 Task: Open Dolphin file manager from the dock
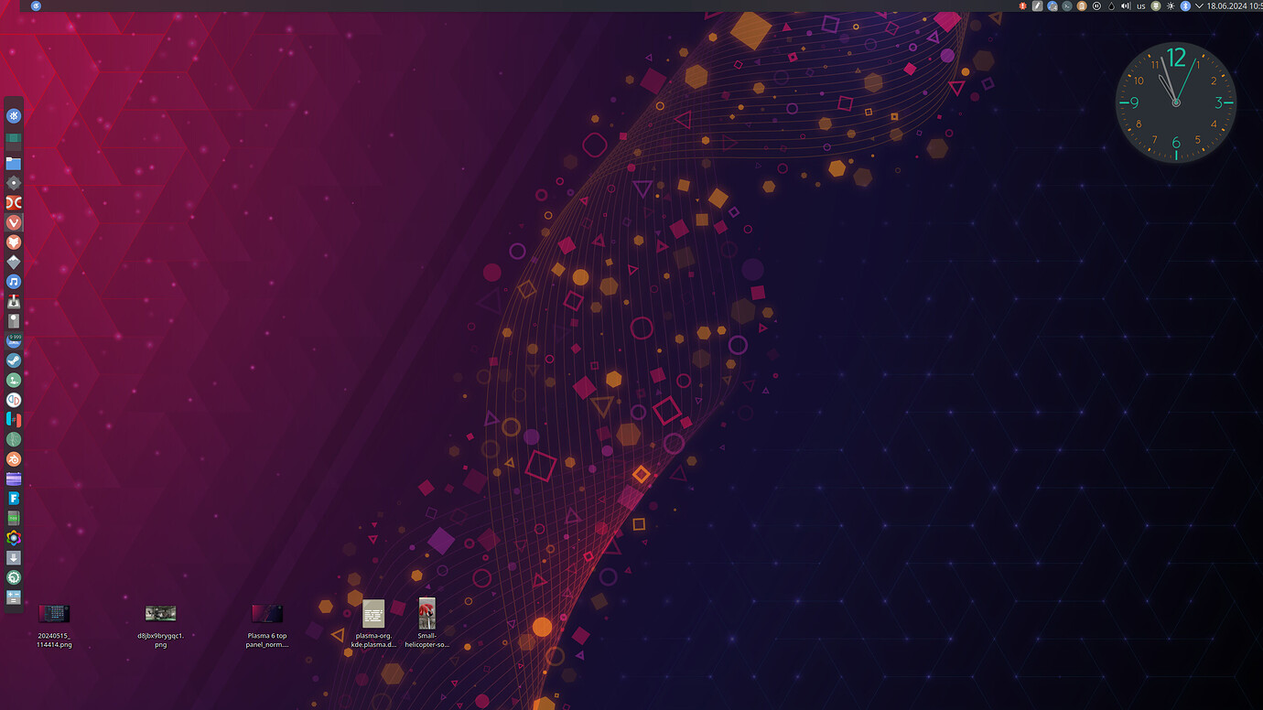click(x=12, y=162)
